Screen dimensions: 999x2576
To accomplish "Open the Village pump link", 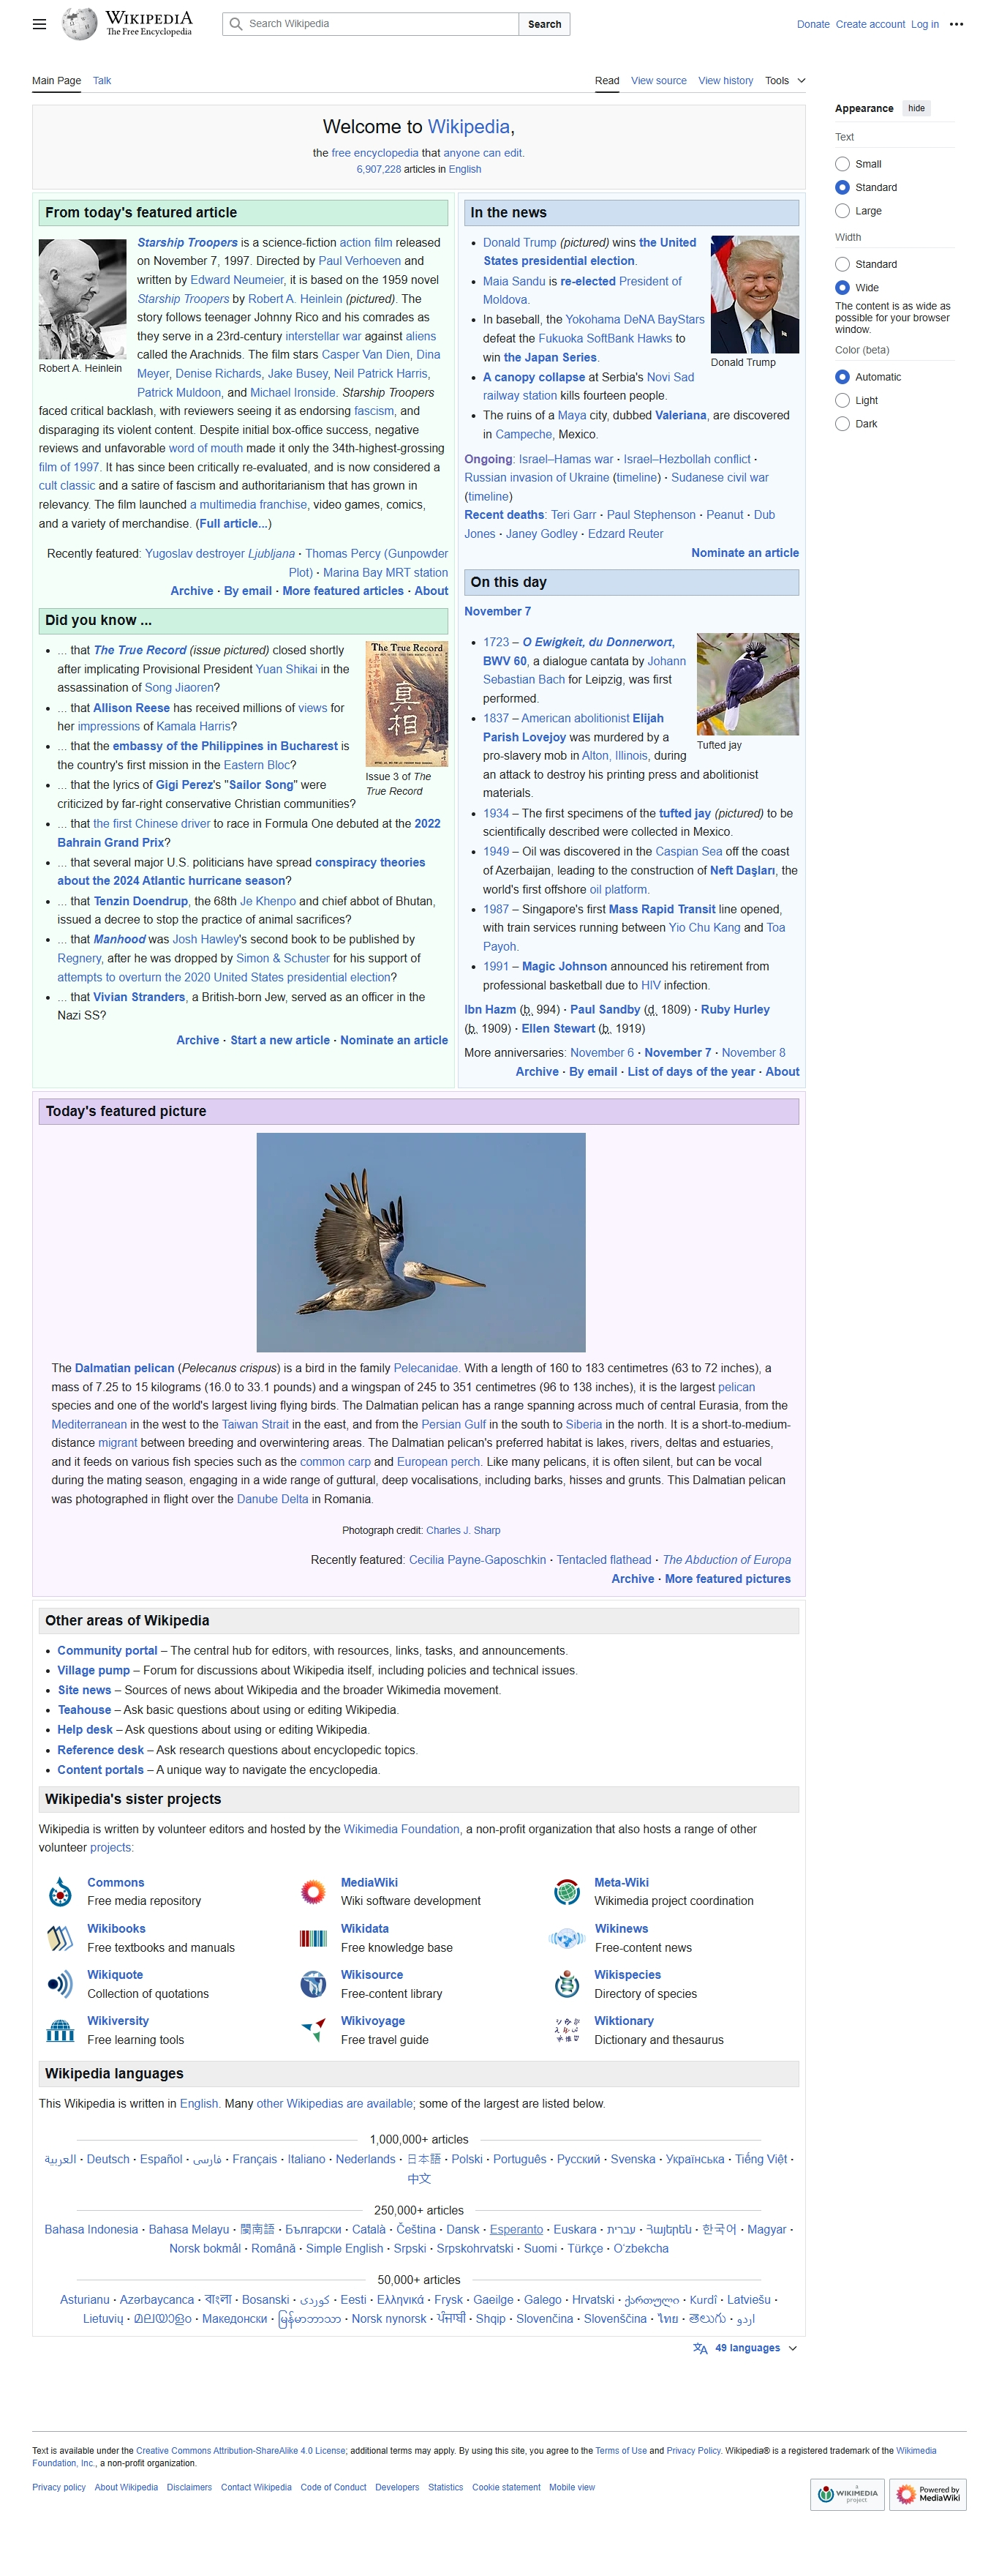I will 93,1670.
